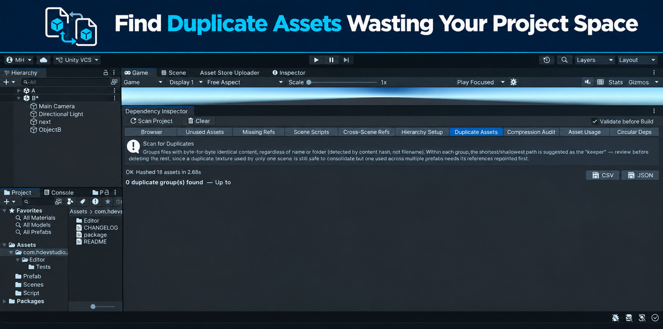Click the Hierarchy search scene-picker icon
The width and height of the screenshot is (663, 329).
pyautogui.click(x=114, y=82)
